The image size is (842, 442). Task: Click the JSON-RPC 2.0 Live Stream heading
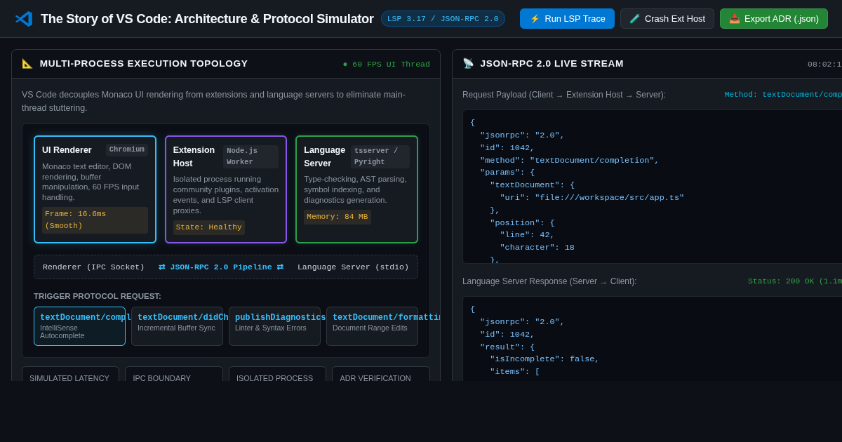tap(552, 64)
